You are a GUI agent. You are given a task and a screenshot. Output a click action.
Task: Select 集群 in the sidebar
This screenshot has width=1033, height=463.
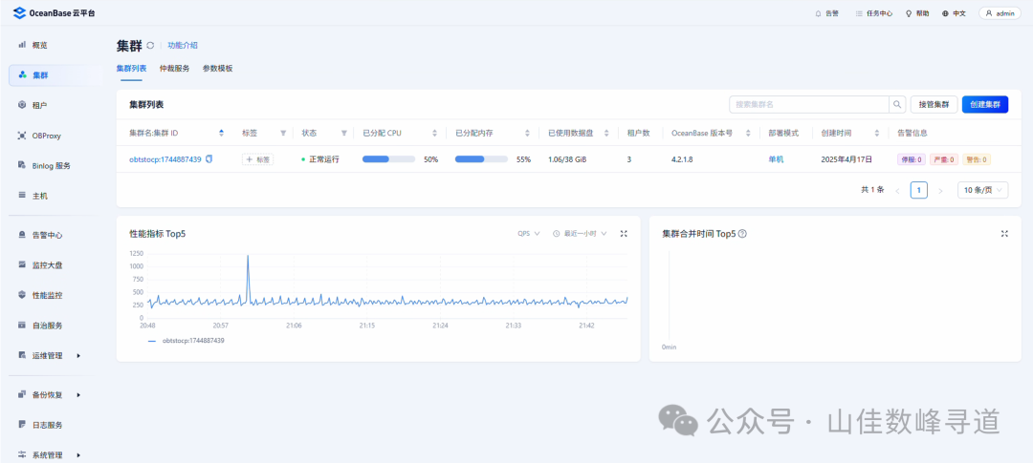(55, 75)
